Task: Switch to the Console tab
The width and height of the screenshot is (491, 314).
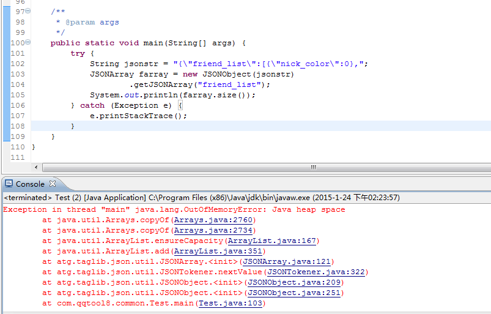Action: tap(30, 184)
